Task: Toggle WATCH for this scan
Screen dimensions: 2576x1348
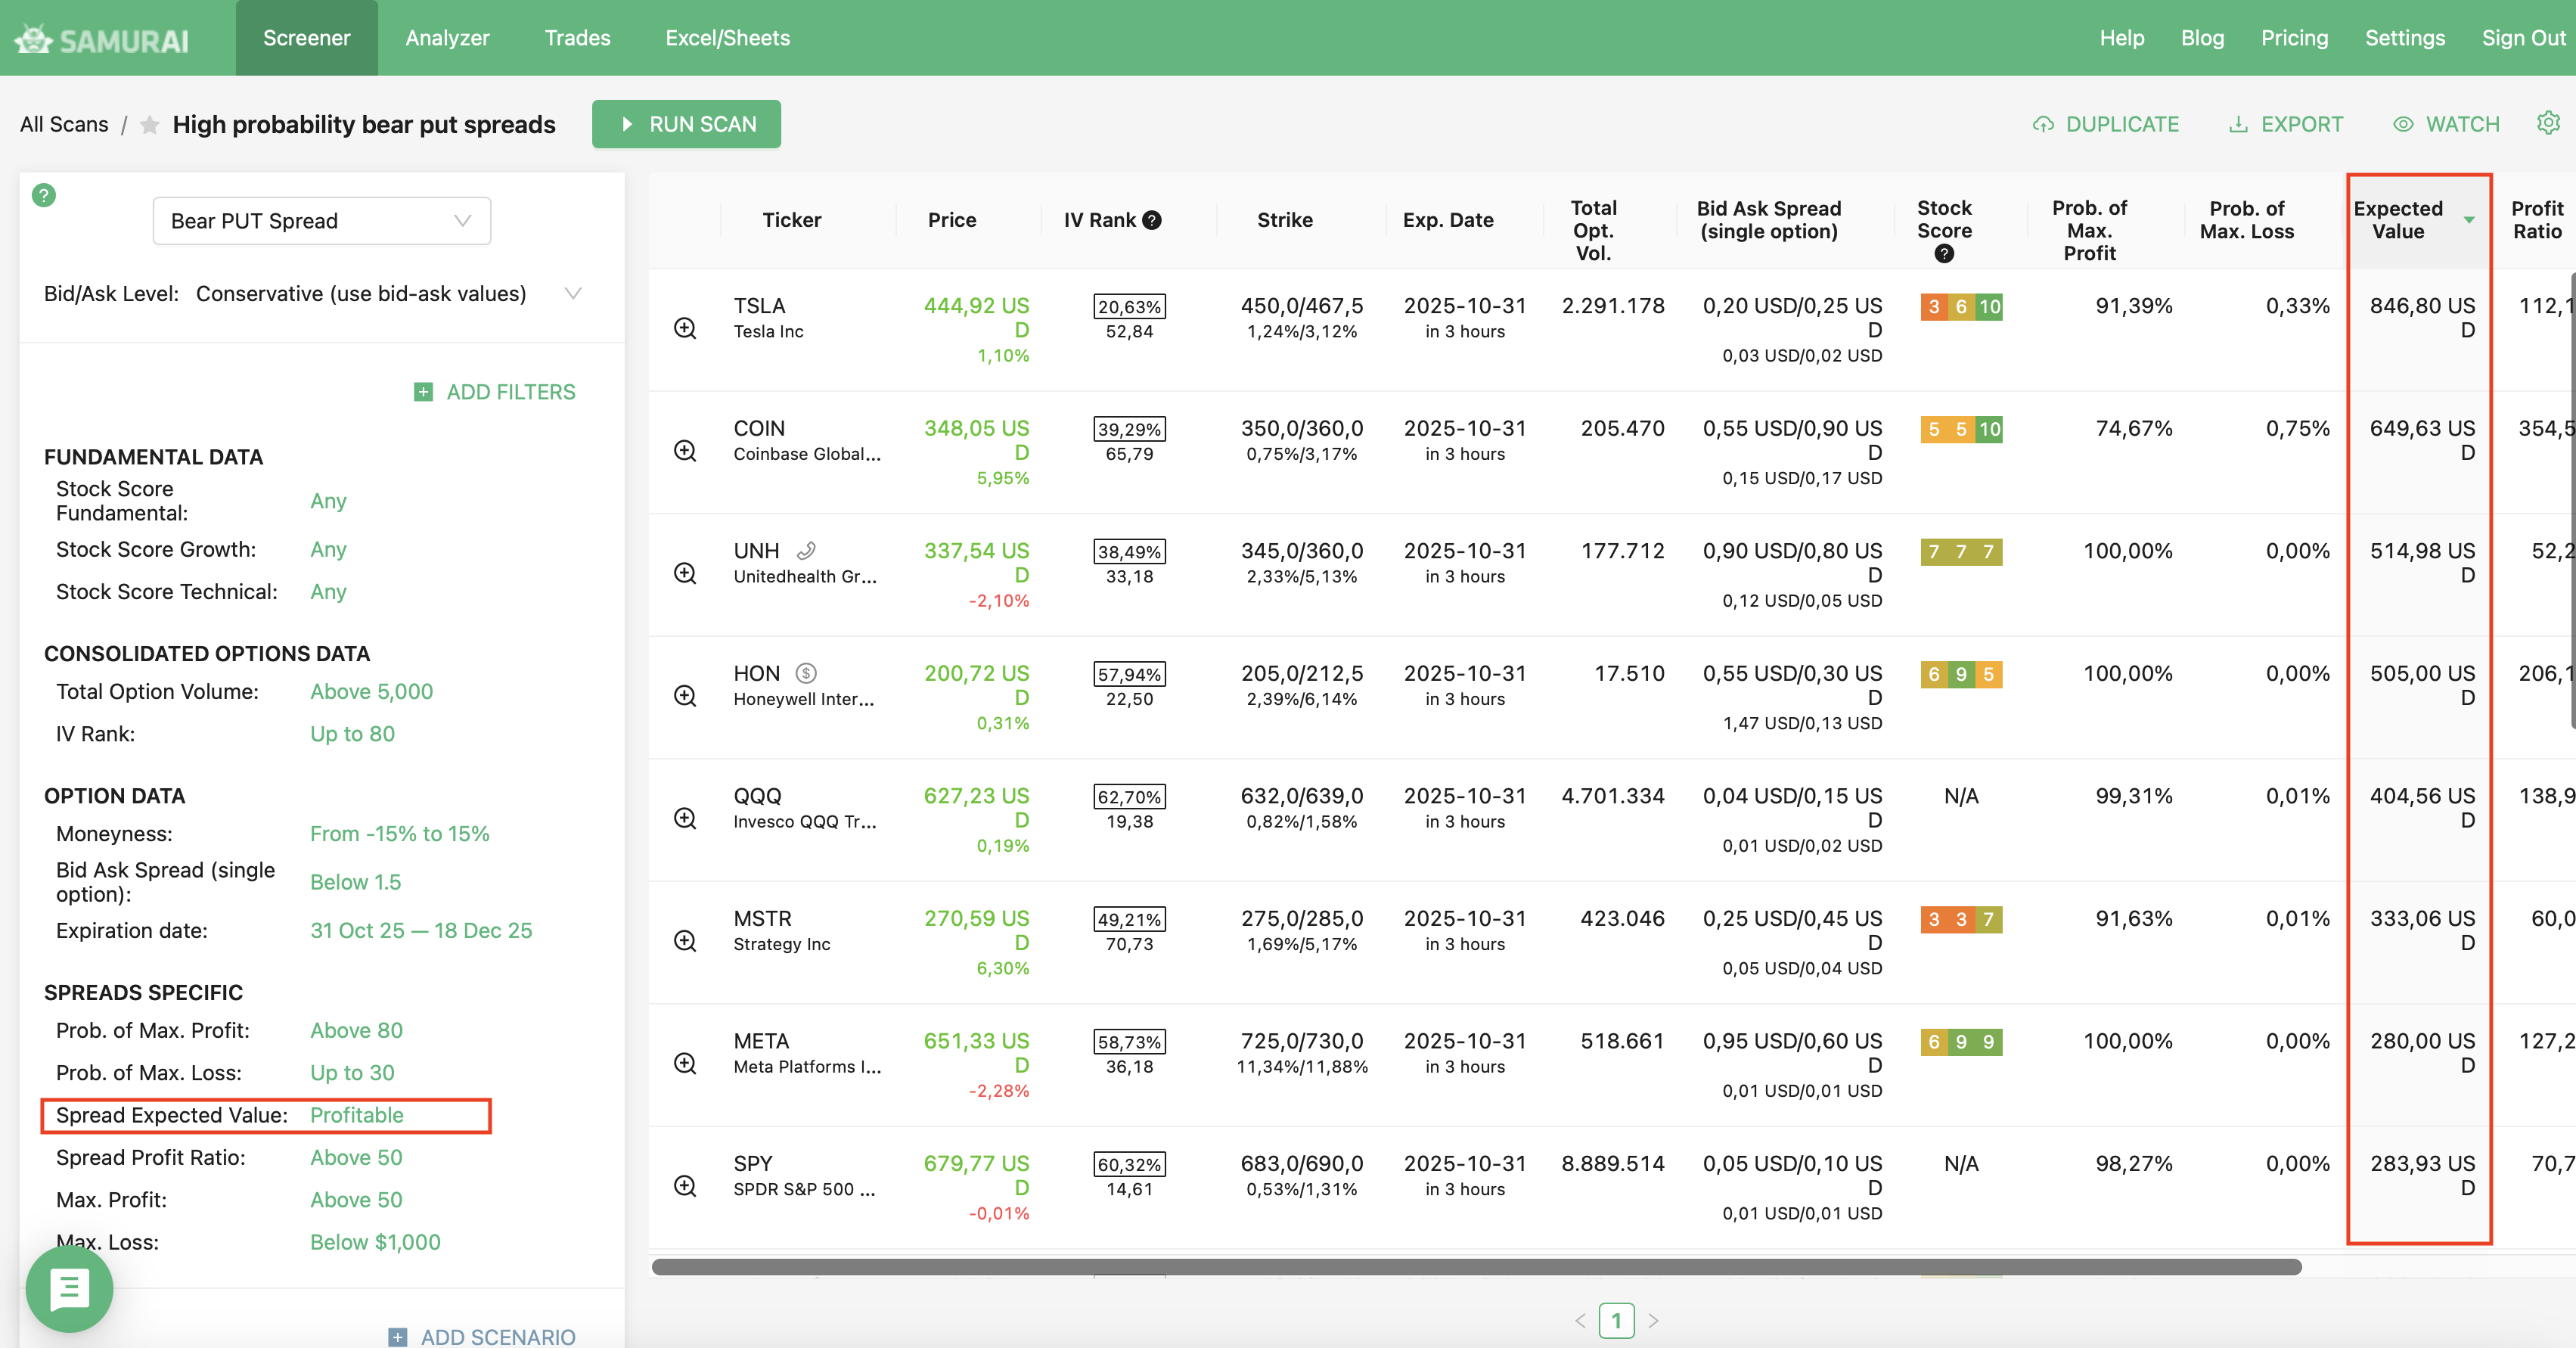Action: (x=2446, y=125)
